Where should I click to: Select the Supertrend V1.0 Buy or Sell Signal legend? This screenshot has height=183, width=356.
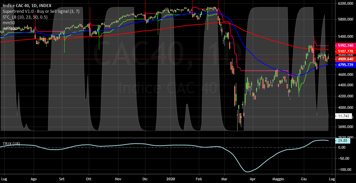coord(41,11)
